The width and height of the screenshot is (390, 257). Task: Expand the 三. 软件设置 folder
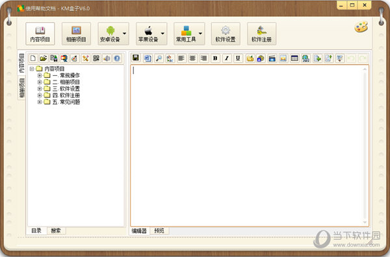40,89
